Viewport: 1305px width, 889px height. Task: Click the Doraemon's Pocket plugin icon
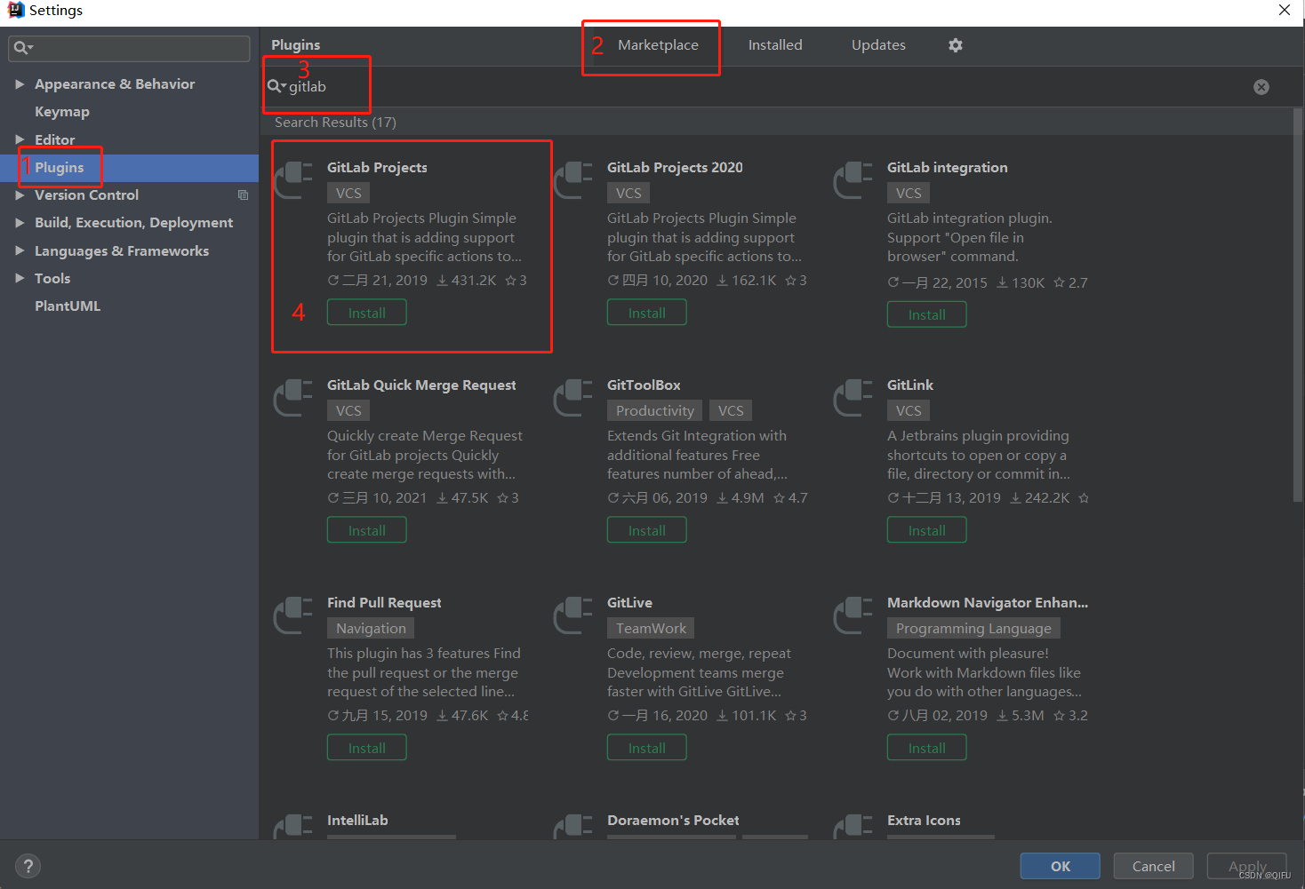pyautogui.click(x=573, y=826)
